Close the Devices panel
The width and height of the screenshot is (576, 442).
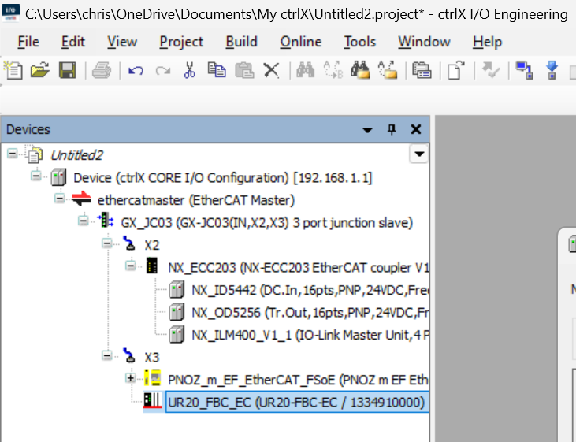(x=416, y=129)
